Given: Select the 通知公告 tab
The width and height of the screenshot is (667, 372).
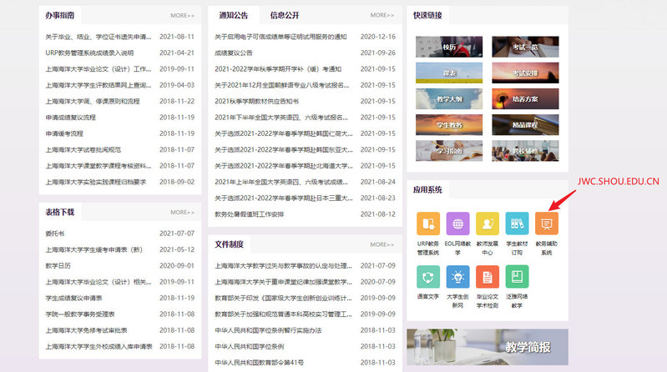Looking at the screenshot, I should [233, 16].
